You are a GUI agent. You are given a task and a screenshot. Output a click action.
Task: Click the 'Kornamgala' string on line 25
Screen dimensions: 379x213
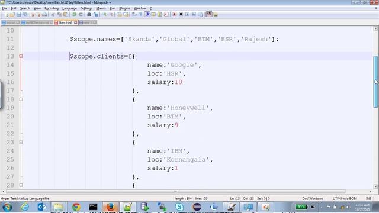tap(186, 160)
